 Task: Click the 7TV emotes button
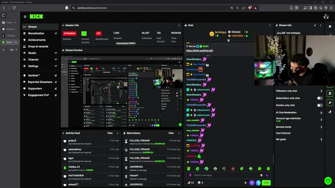(x=252, y=183)
